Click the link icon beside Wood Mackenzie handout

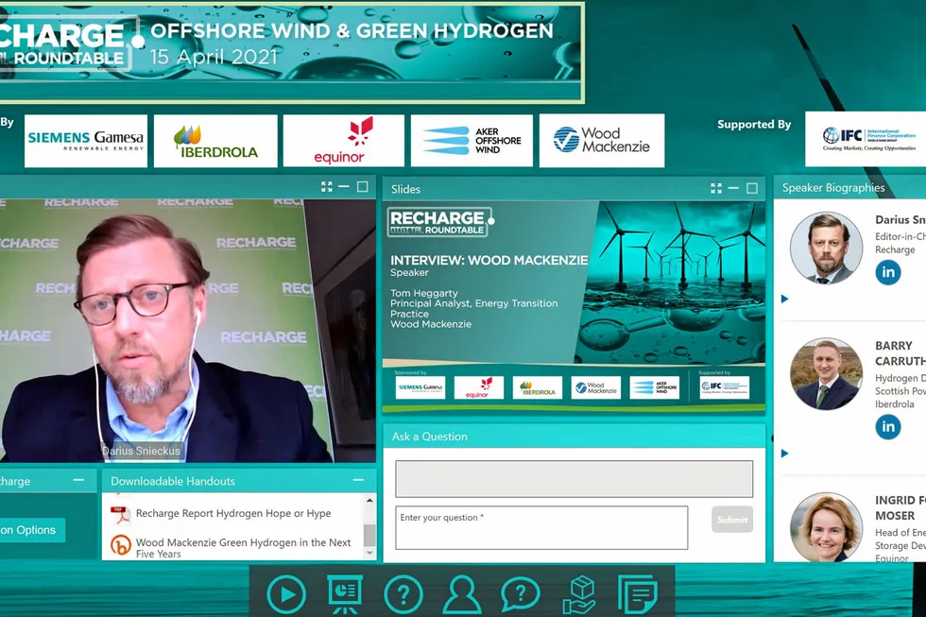coord(121,544)
